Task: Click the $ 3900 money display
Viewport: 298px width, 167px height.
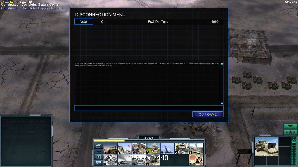Action: coord(149,138)
